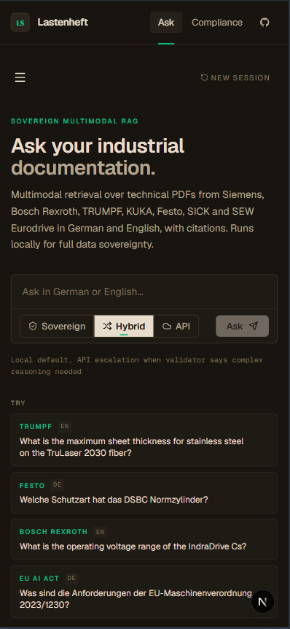
Task: Click the shield icon on Sovereign
Action: (x=33, y=326)
